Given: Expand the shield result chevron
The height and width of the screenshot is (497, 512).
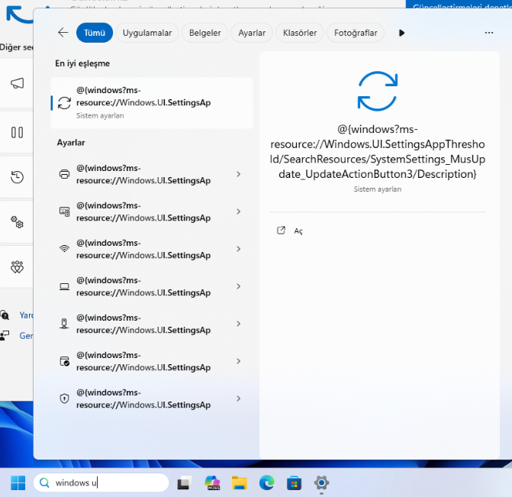Looking at the screenshot, I should pos(238,399).
